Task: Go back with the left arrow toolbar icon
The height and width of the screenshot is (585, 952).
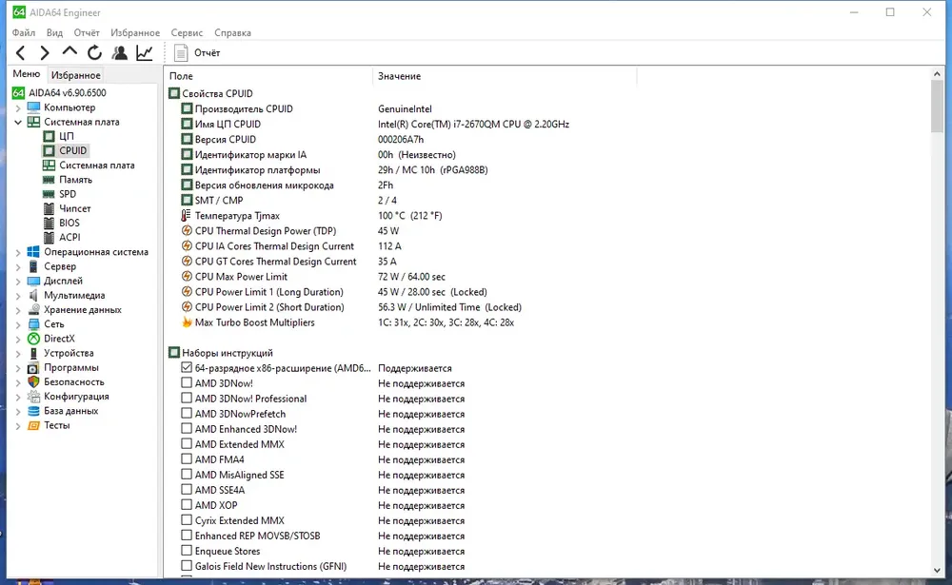Action: (x=21, y=53)
